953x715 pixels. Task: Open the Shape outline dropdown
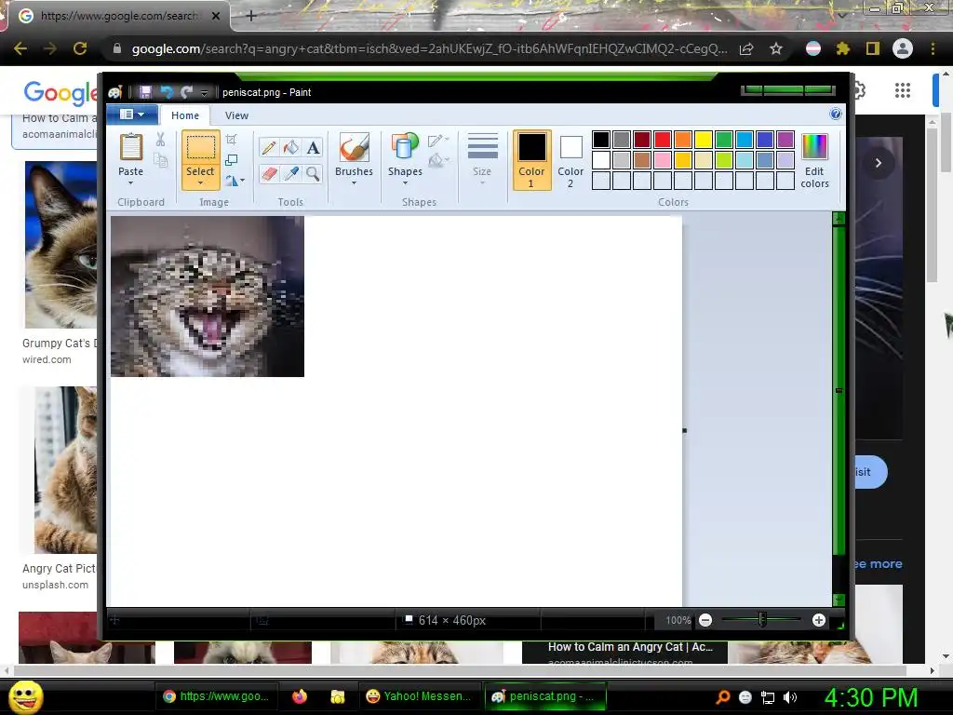(x=437, y=141)
